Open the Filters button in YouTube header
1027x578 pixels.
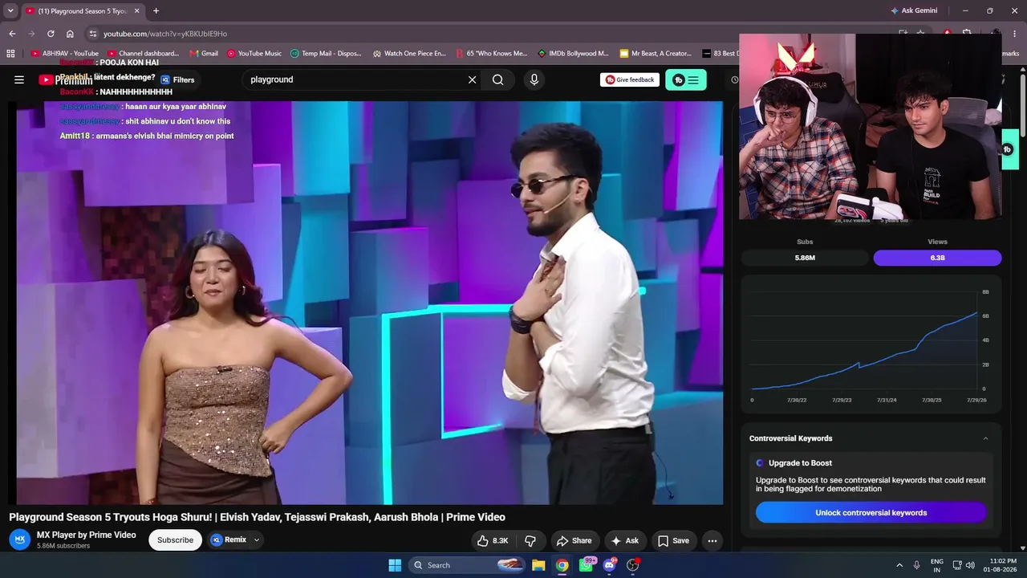tap(177, 79)
